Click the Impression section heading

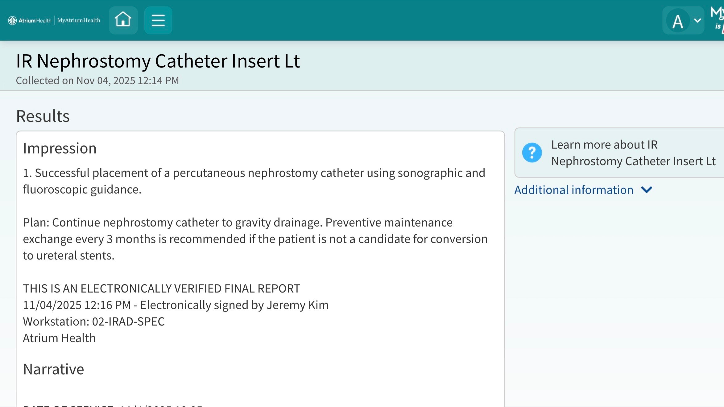coord(60,148)
